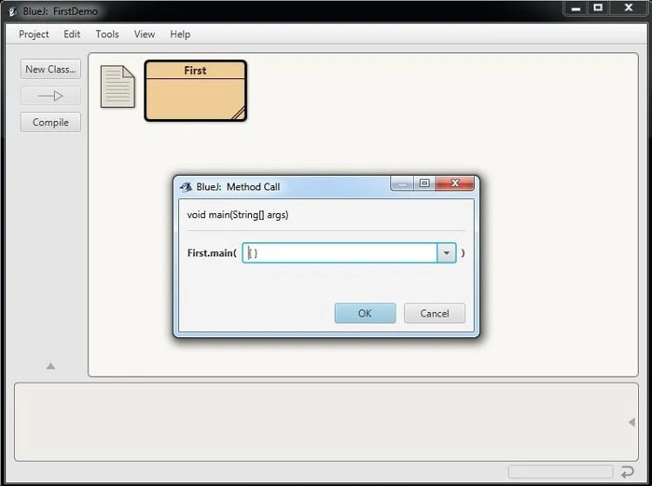Click the inheritance arrow tool button

click(x=50, y=96)
